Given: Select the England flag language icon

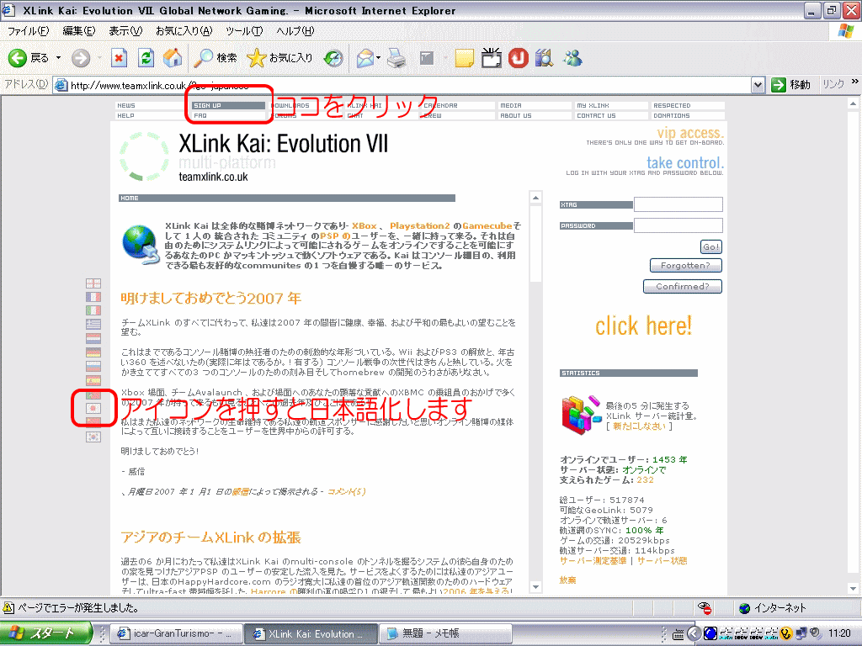Looking at the screenshot, I should click(93, 283).
